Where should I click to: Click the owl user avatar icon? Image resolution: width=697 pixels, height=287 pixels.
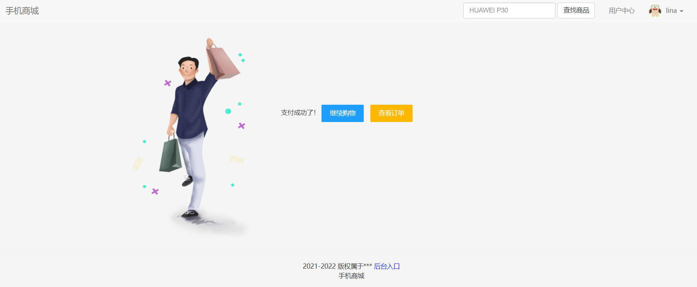tap(655, 10)
